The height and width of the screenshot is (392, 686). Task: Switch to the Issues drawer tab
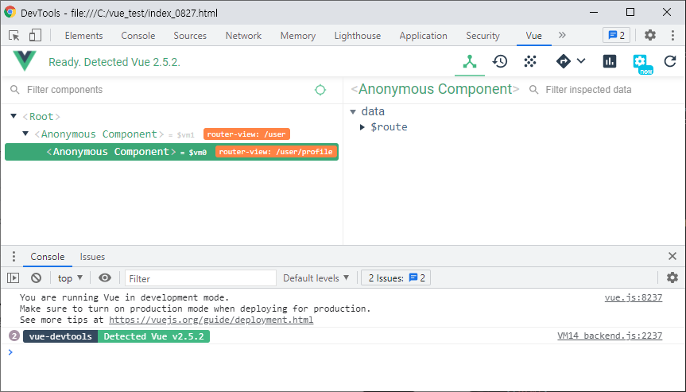click(x=92, y=257)
